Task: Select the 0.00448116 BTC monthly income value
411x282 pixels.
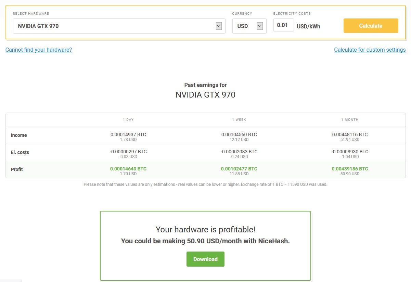Action: 350,134
